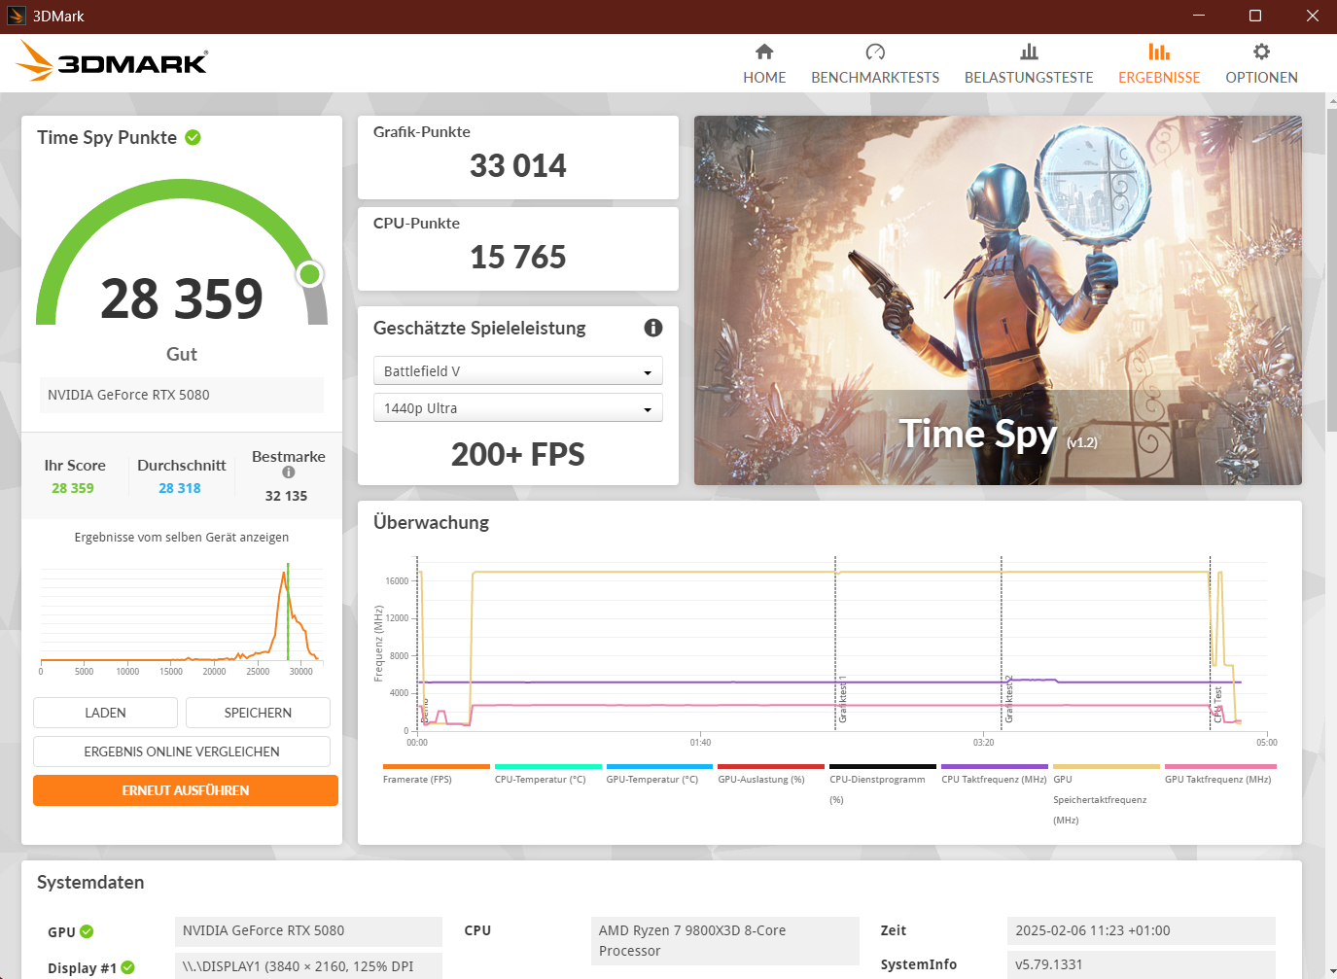The height and width of the screenshot is (979, 1337).
Task: Click Grafik-Punkte value 33 014
Action: (x=518, y=166)
